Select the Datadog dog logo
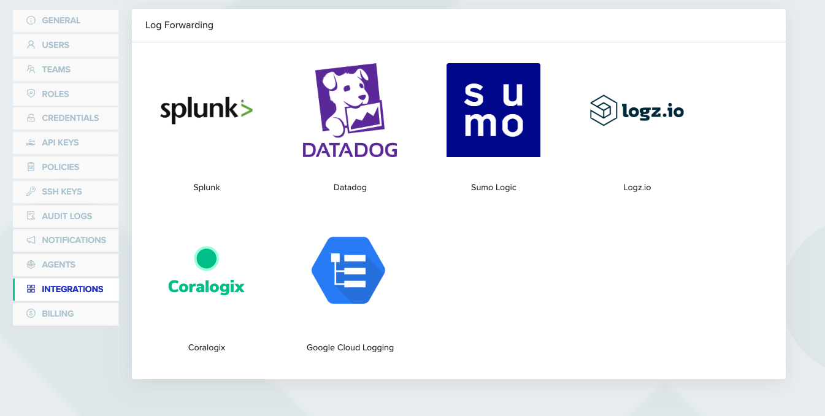 (350, 110)
